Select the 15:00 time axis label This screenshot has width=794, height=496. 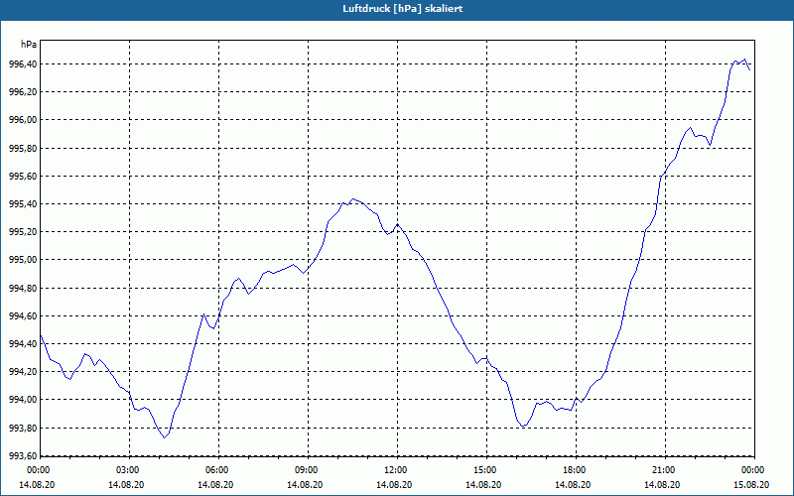point(486,469)
